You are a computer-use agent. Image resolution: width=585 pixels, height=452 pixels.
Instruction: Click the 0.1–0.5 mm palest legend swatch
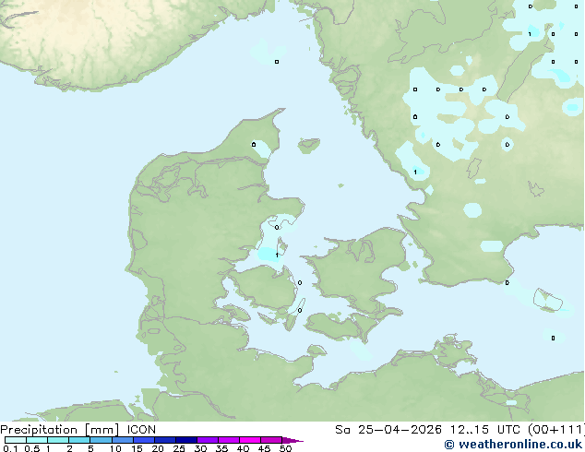[x=16, y=440]
